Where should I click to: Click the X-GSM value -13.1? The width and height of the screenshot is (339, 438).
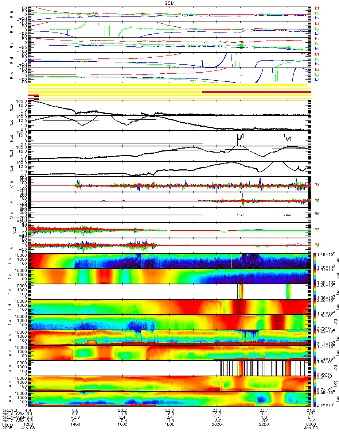(x=310, y=414)
